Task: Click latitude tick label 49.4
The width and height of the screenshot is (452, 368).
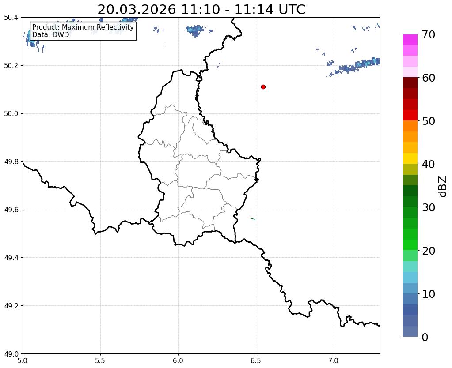Action: (x=11, y=258)
